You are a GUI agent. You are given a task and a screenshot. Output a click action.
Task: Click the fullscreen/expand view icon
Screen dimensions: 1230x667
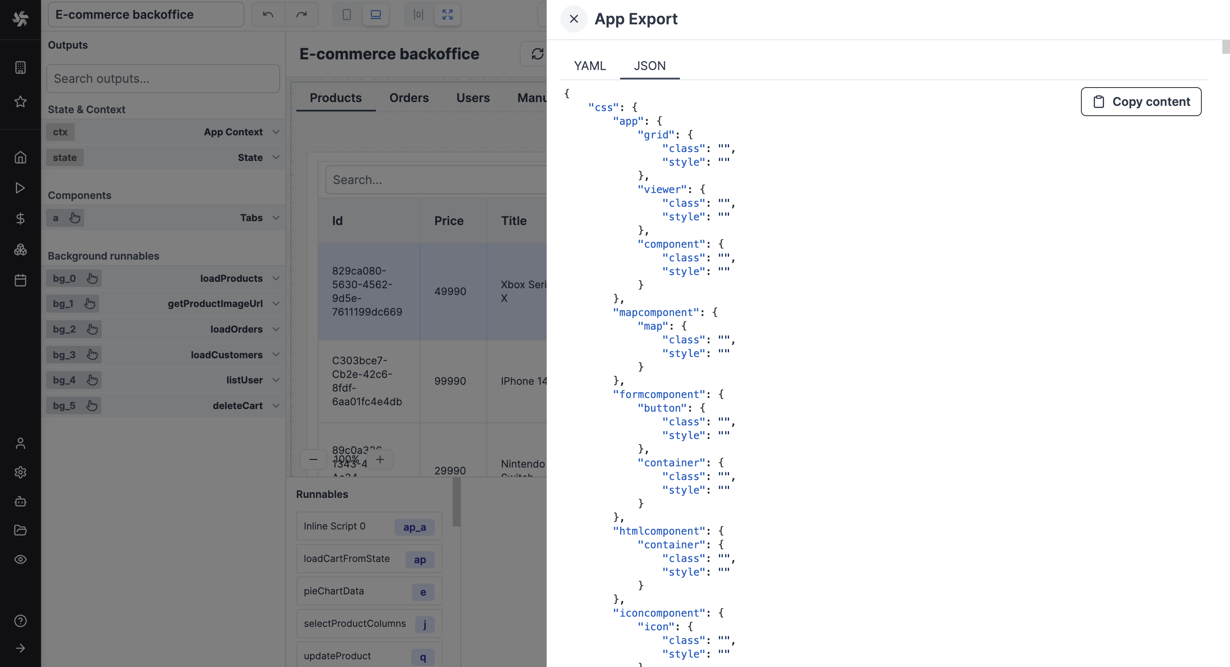(447, 14)
